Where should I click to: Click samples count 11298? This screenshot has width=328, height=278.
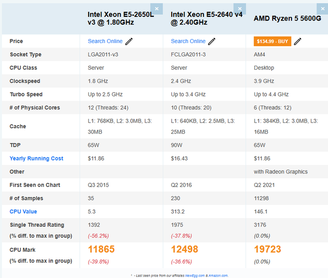pos(261,198)
